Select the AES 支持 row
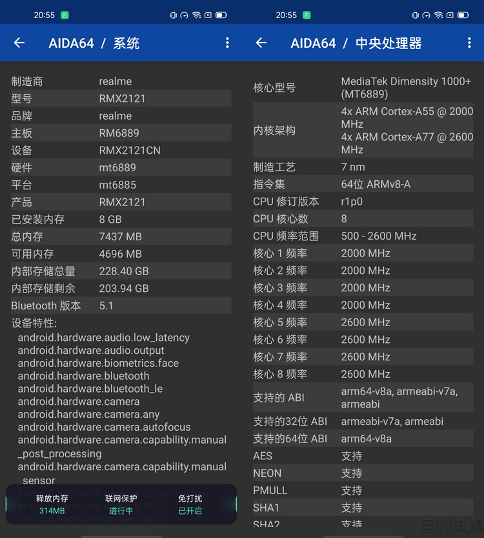Viewport: 484px width, 538px height. 363,456
